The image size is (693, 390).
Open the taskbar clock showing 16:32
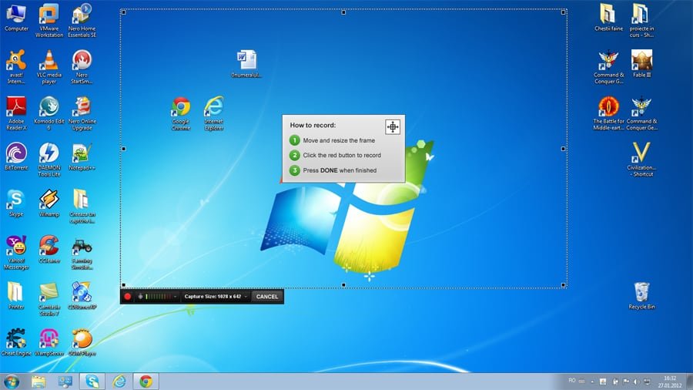click(670, 382)
